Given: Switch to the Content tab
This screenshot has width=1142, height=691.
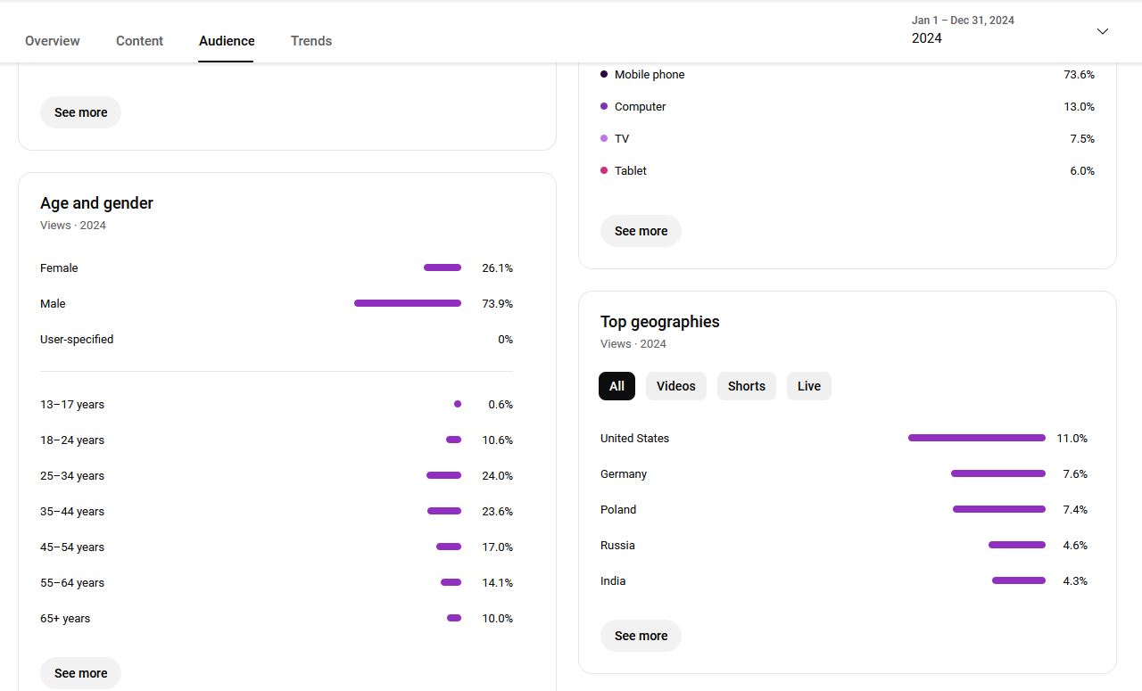Looking at the screenshot, I should (139, 41).
